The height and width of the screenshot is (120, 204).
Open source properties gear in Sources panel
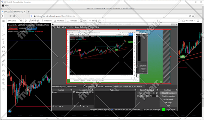tap(80, 106)
